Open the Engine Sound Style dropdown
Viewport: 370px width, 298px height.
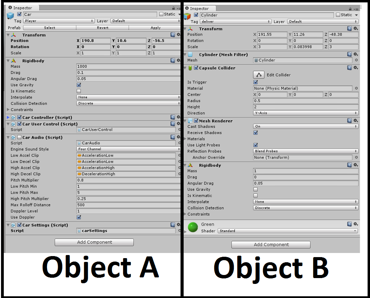click(128, 149)
